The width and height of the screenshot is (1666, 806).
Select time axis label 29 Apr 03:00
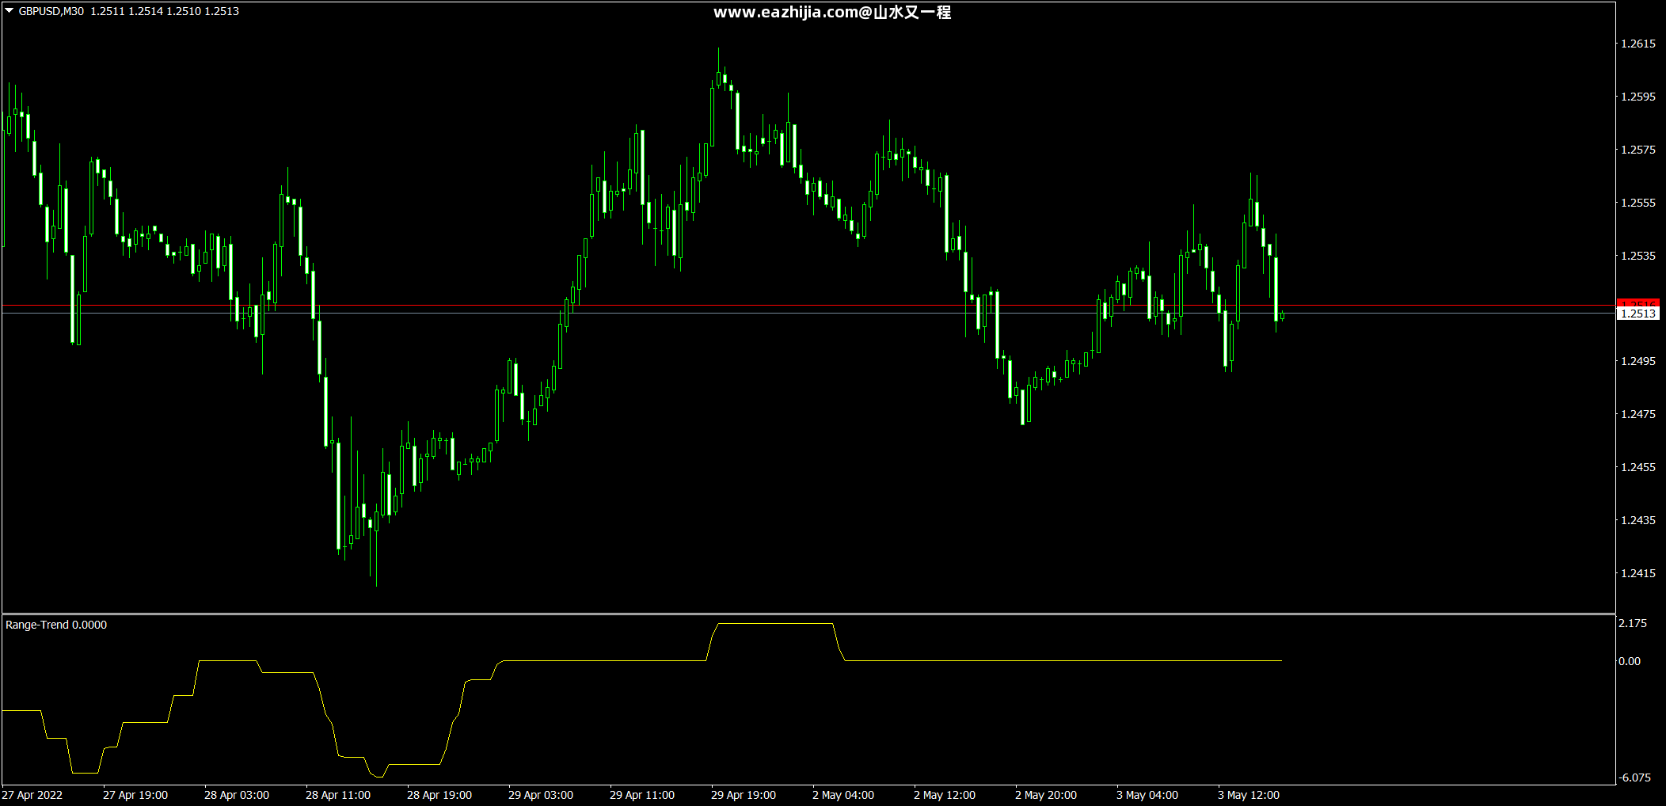tap(541, 795)
